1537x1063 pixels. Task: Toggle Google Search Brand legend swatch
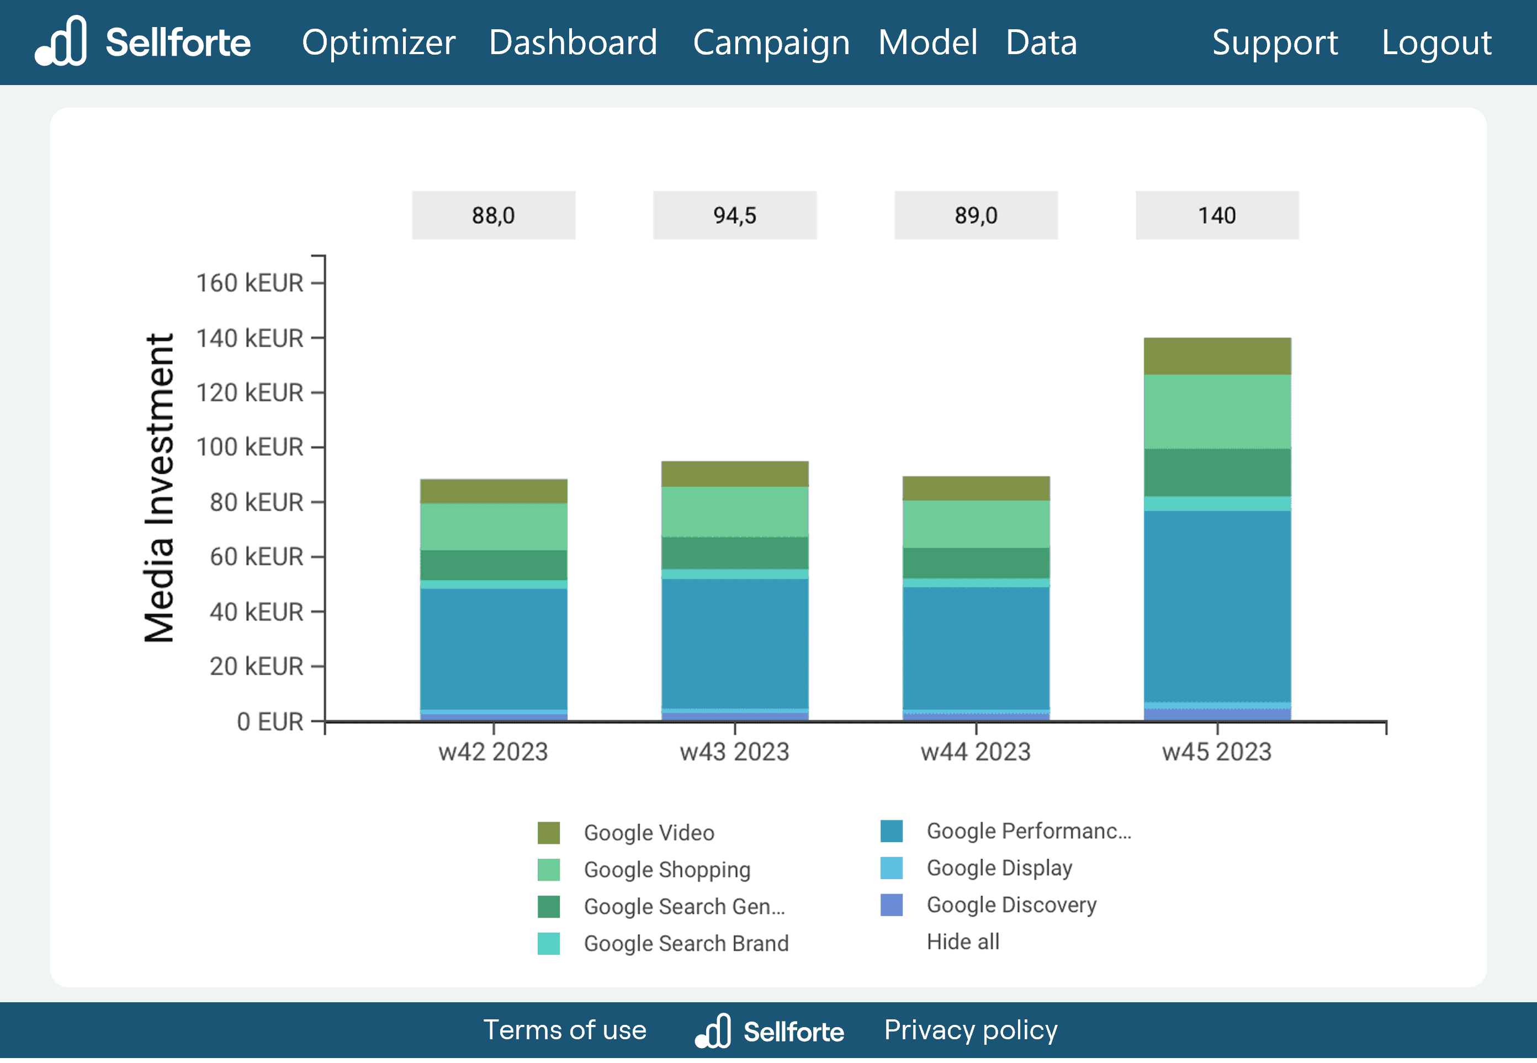[x=548, y=943]
